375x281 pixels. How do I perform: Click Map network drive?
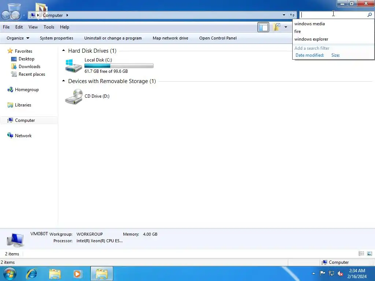170,38
